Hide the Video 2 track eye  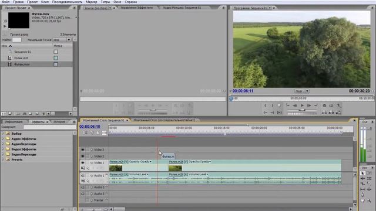tap(83, 156)
